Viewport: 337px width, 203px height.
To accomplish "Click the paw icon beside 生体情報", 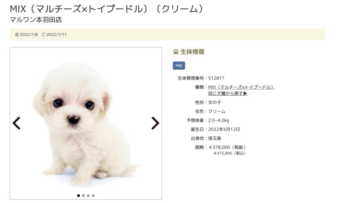I will tap(176, 52).
